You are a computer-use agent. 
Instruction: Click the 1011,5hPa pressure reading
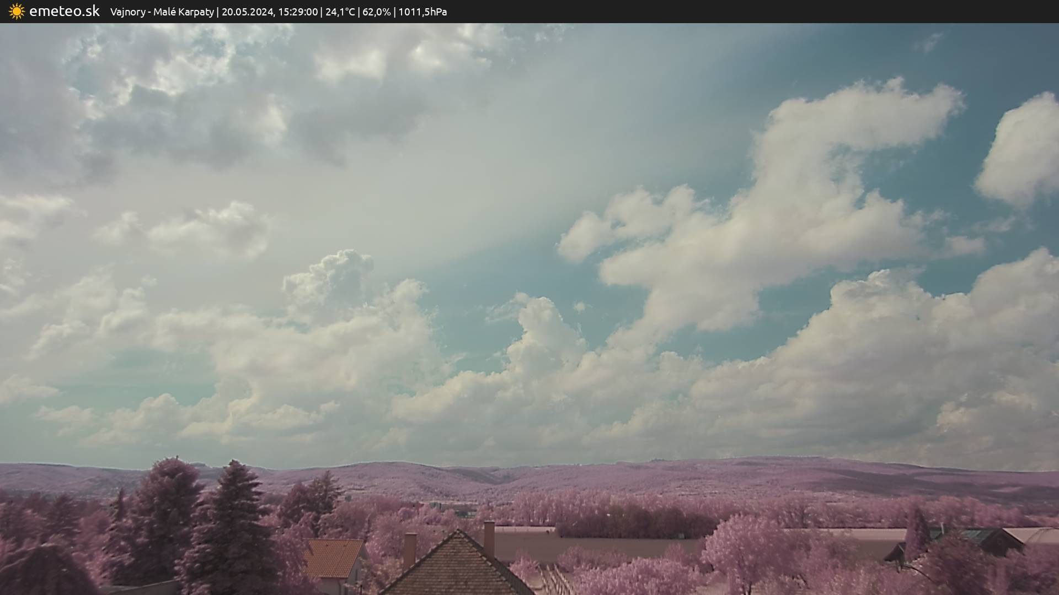(x=422, y=12)
